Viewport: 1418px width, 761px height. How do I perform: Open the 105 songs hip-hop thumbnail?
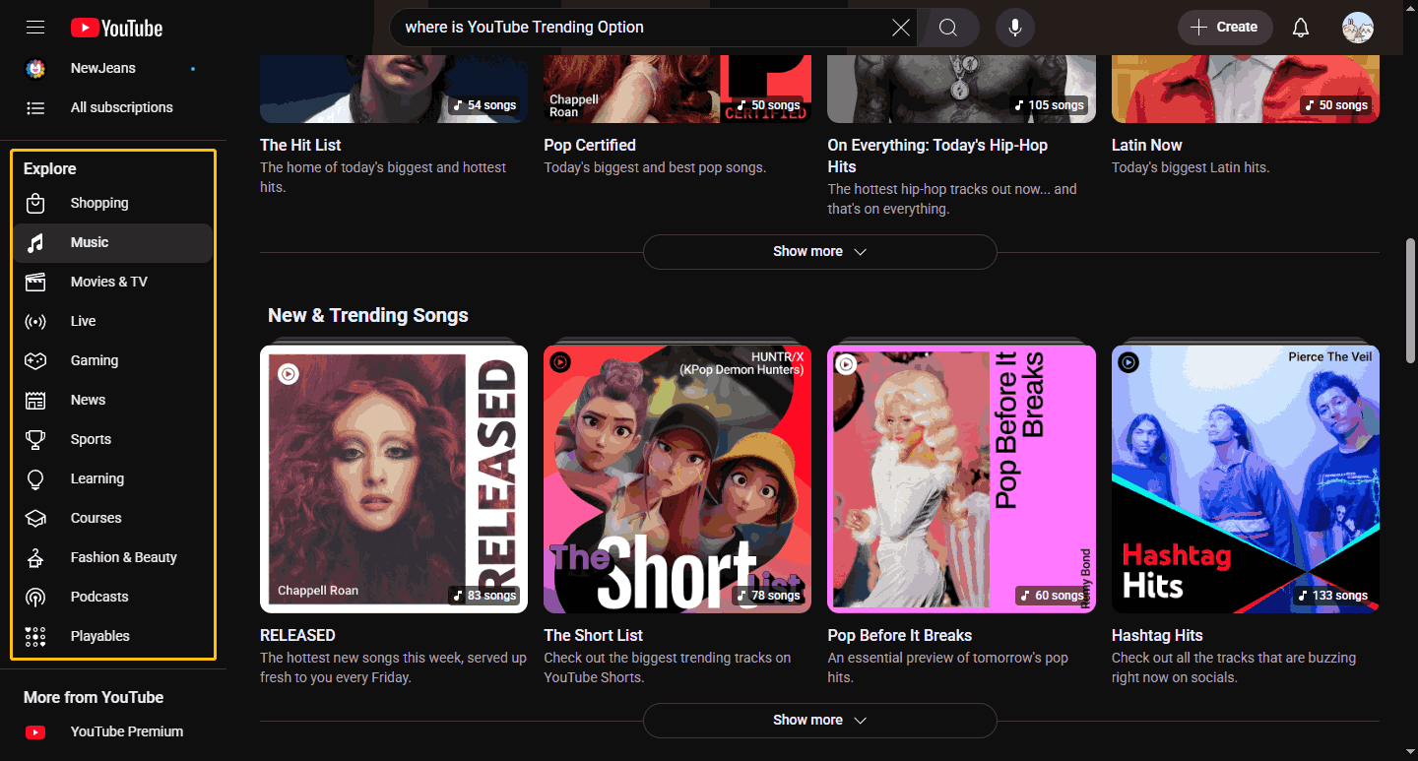pos(961,91)
